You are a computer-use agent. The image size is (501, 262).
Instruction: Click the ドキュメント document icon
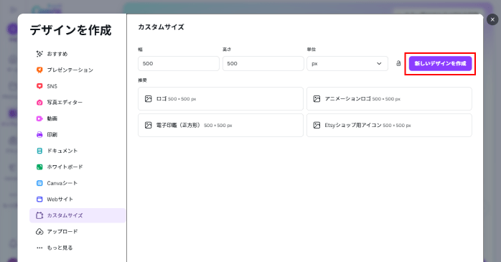click(39, 151)
